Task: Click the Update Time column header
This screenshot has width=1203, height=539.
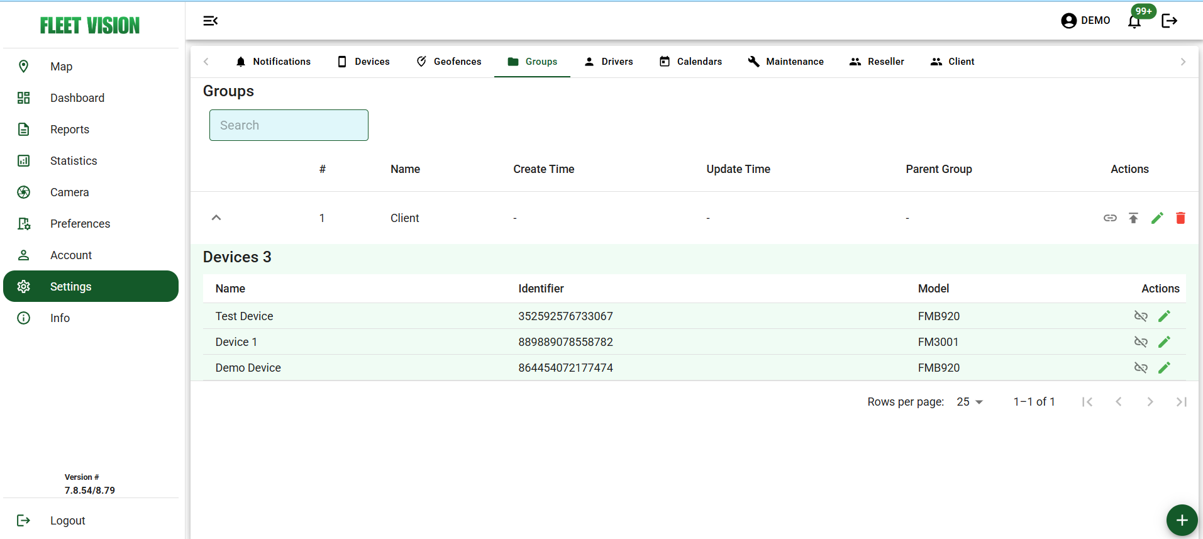Action: click(x=738, y=169)
